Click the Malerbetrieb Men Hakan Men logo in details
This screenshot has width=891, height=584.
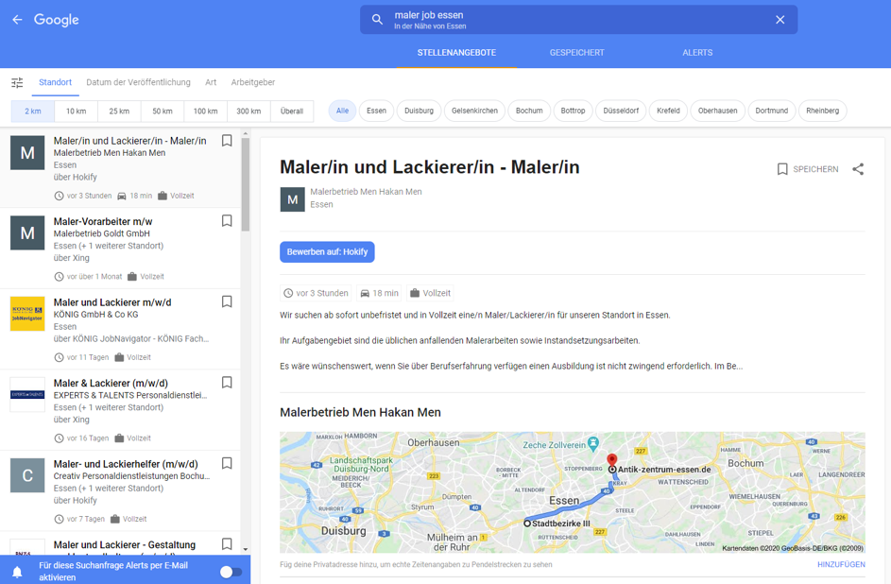coord(293,199)
